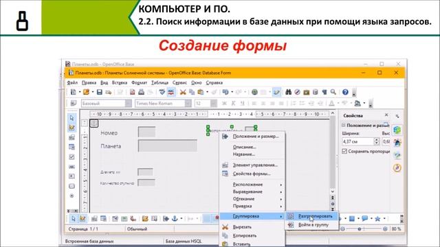Click the Print document icon

141,92
